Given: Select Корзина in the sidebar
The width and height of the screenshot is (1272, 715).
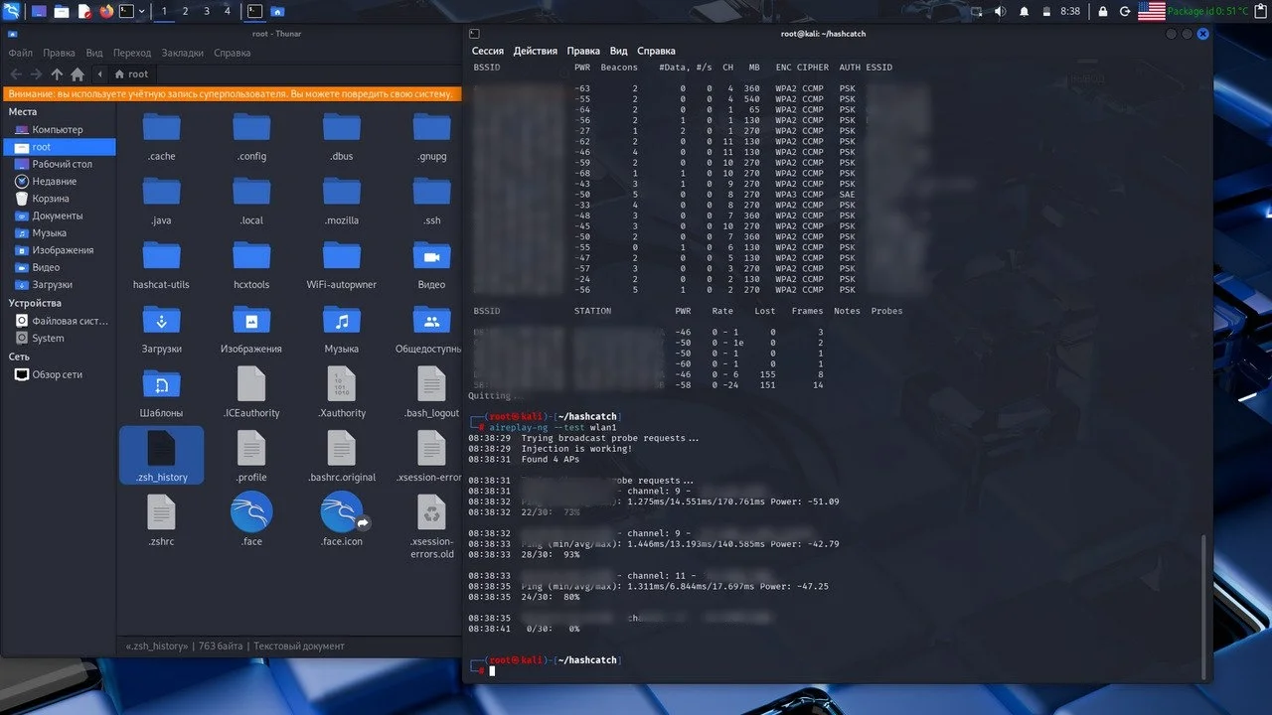Looking at the screenshot, I should coord(51,199).
